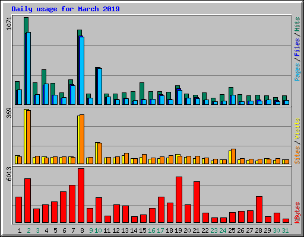Click day 10 on the x-axis
Screen dimensions: 304x237
point(98,230)
